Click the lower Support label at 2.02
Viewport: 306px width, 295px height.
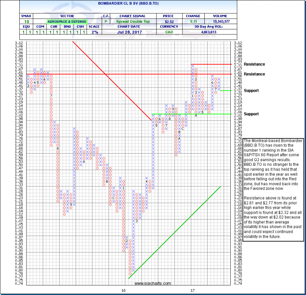pos(252,114)
